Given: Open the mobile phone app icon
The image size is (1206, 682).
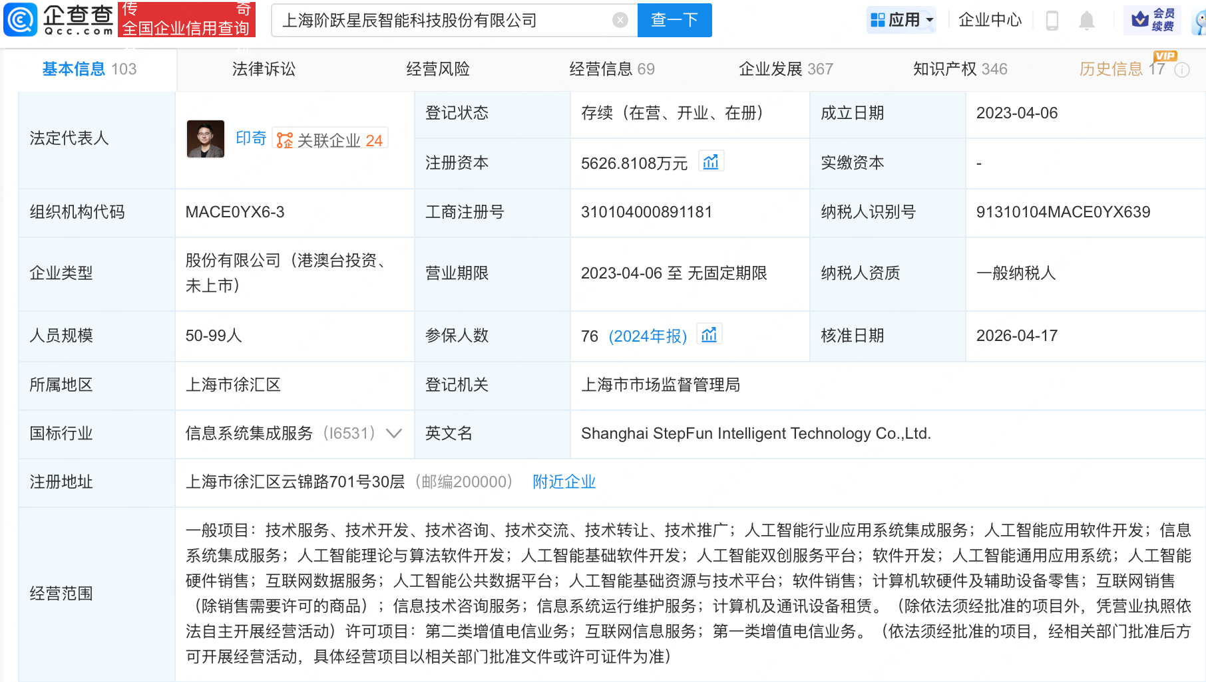Looking at the screenshot, I should [x=1052, y=21].
